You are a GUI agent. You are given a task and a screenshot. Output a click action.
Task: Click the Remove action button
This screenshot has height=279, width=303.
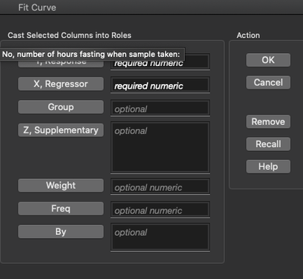pyautogui.click(x=268, y=121)
